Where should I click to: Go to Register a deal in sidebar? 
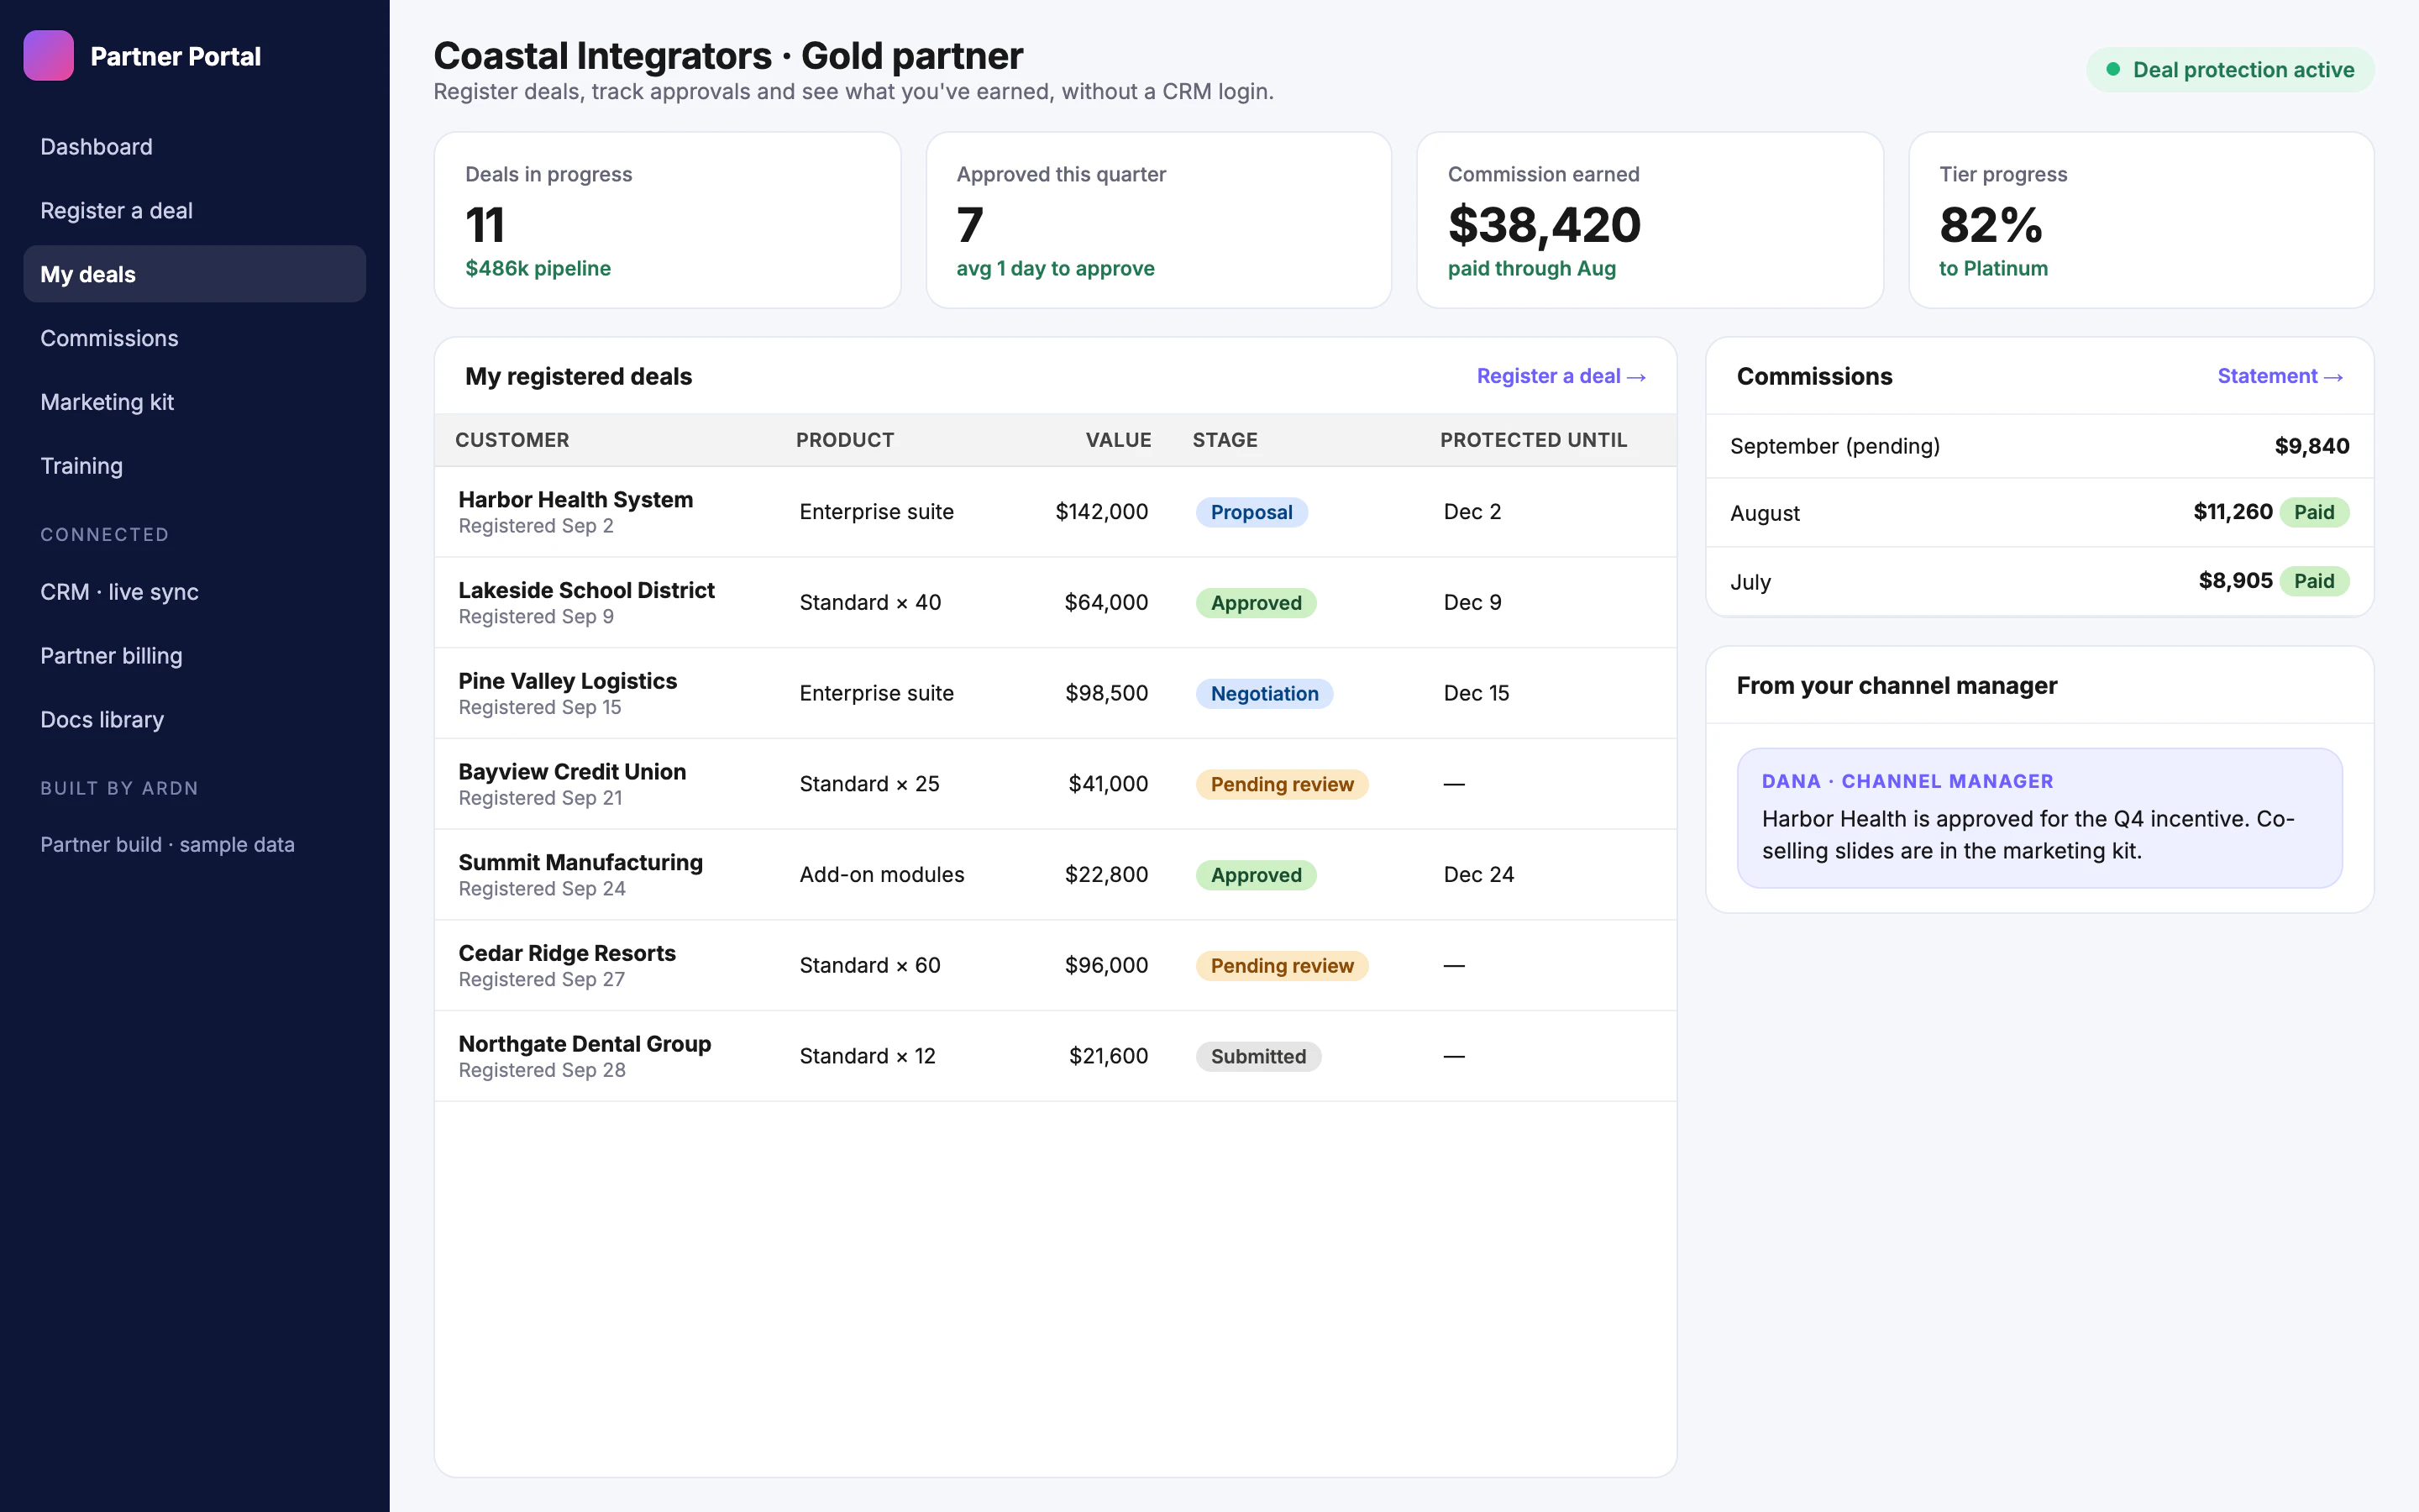click(195, 211)
